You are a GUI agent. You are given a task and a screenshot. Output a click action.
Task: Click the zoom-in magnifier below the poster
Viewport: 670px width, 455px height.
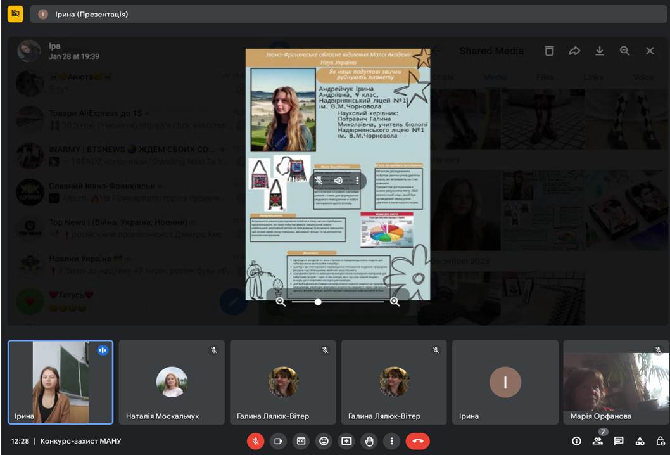tap(395, 302)
